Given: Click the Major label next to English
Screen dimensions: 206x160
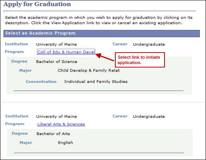Looking at the screenshot, I should pyautogui.click(x=26, y=143).
